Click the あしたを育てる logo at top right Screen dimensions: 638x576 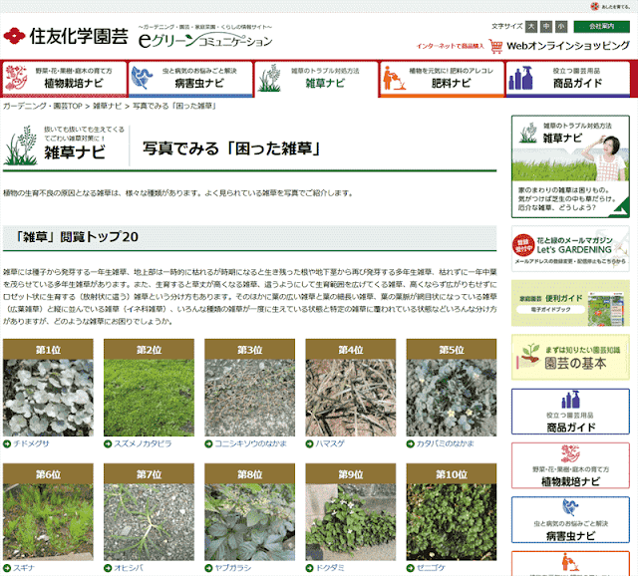pyautogui.click(x=610, y=7)
